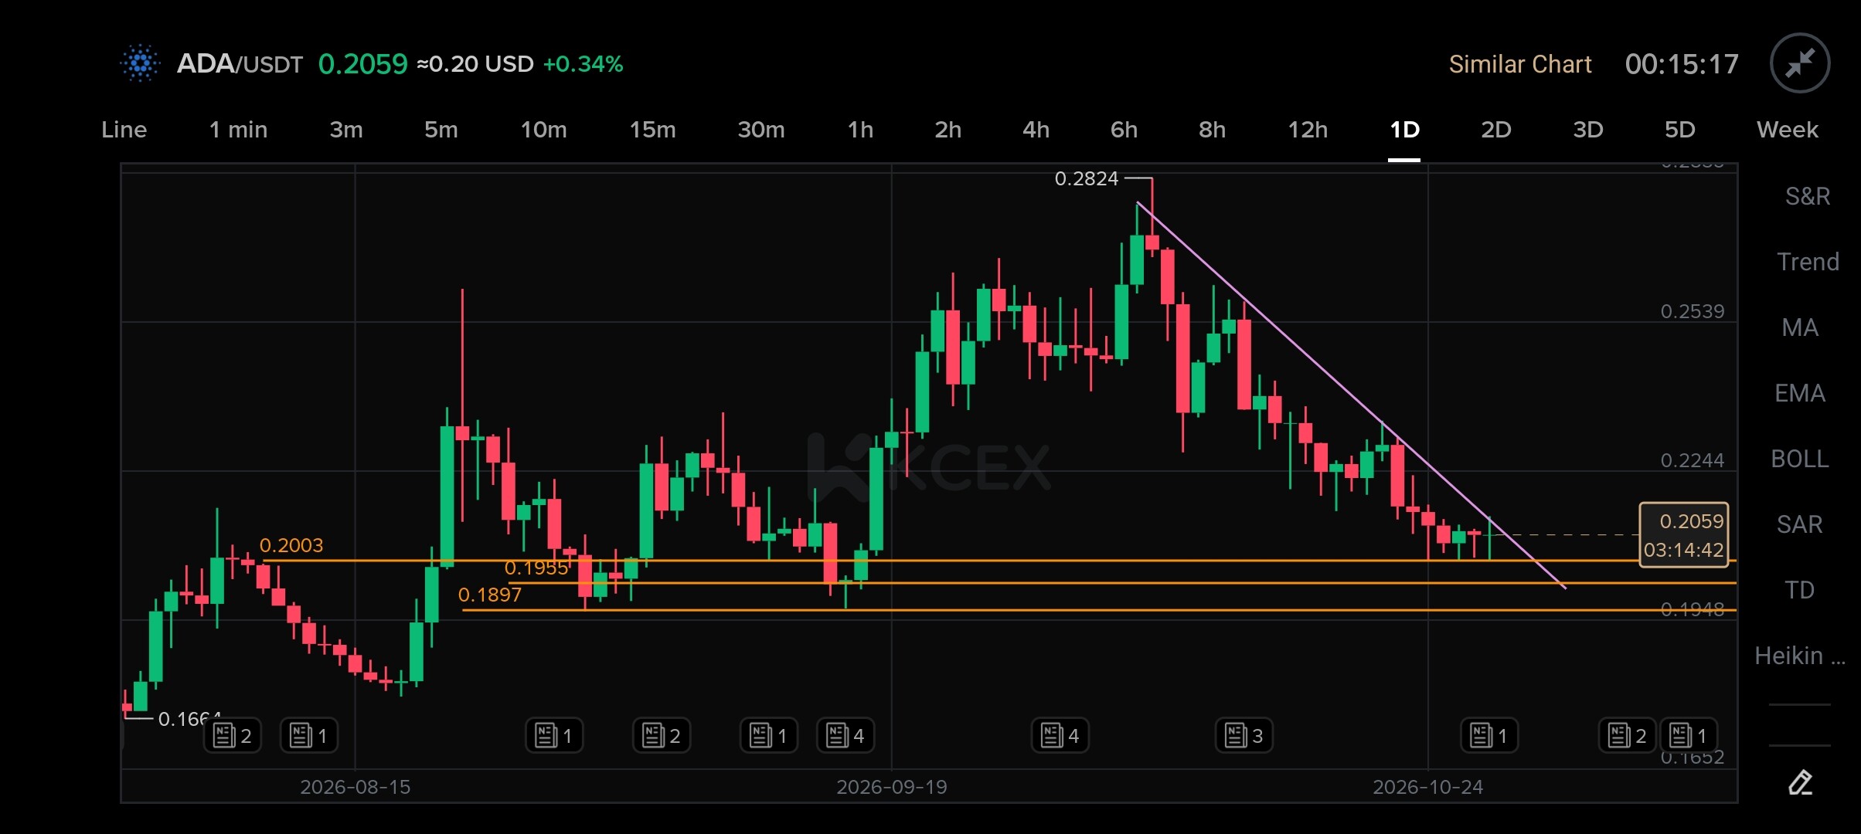Open the pencil drawing tool

1800,782
